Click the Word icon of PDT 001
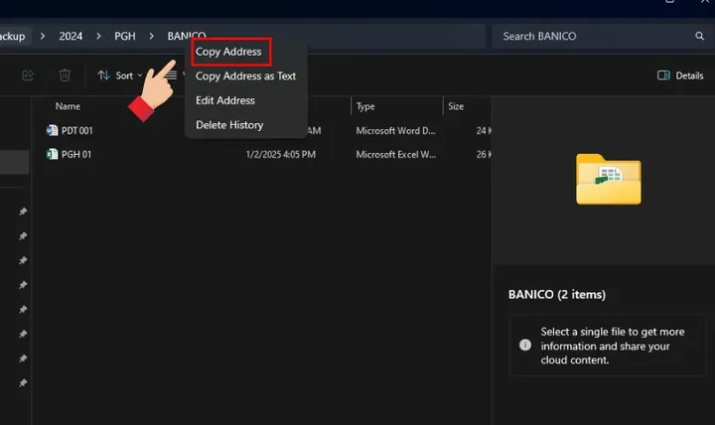The height and width of the screenshot is (425, 715). pos(52,130)
